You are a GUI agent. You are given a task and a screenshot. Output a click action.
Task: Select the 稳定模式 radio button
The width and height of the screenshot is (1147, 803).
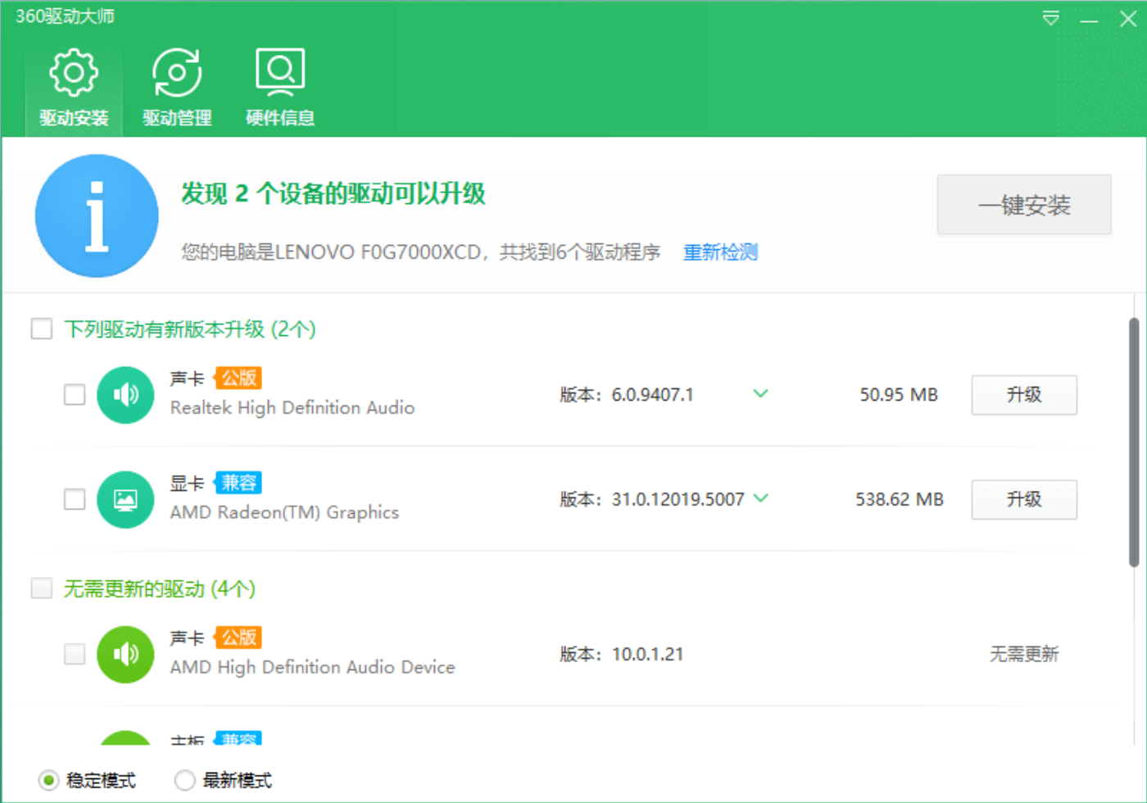point(49,780)
